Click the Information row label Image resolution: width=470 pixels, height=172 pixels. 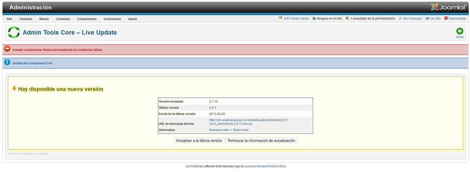click(167, 130)
